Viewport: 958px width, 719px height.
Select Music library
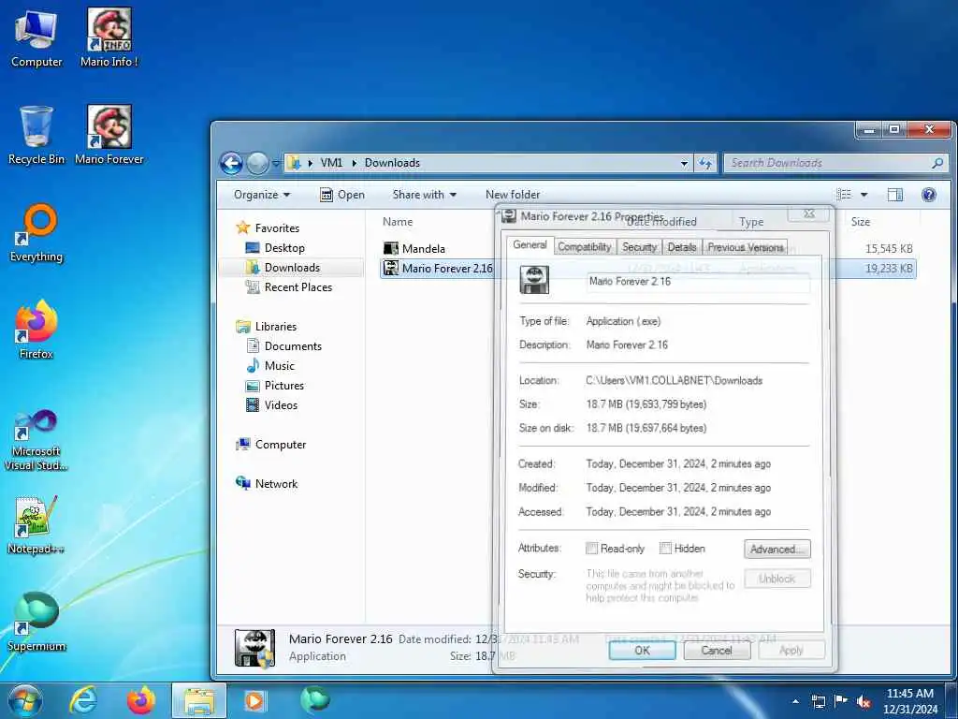(279, 366)
